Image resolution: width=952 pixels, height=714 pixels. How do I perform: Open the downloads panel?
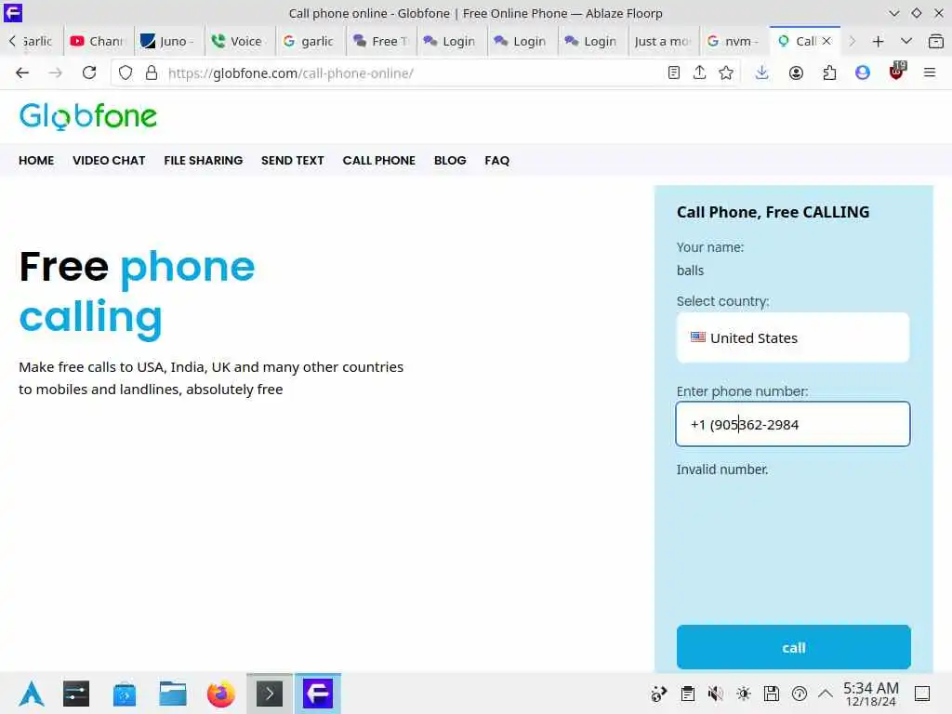(x=762, y=73)
